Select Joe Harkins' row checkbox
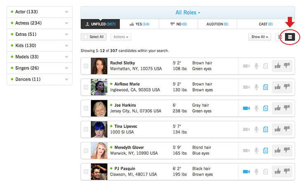This screenshot has width=301, height=188. [86, 108]
